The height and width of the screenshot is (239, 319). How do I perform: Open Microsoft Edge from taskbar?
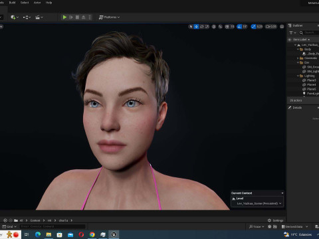coord(38,234)
